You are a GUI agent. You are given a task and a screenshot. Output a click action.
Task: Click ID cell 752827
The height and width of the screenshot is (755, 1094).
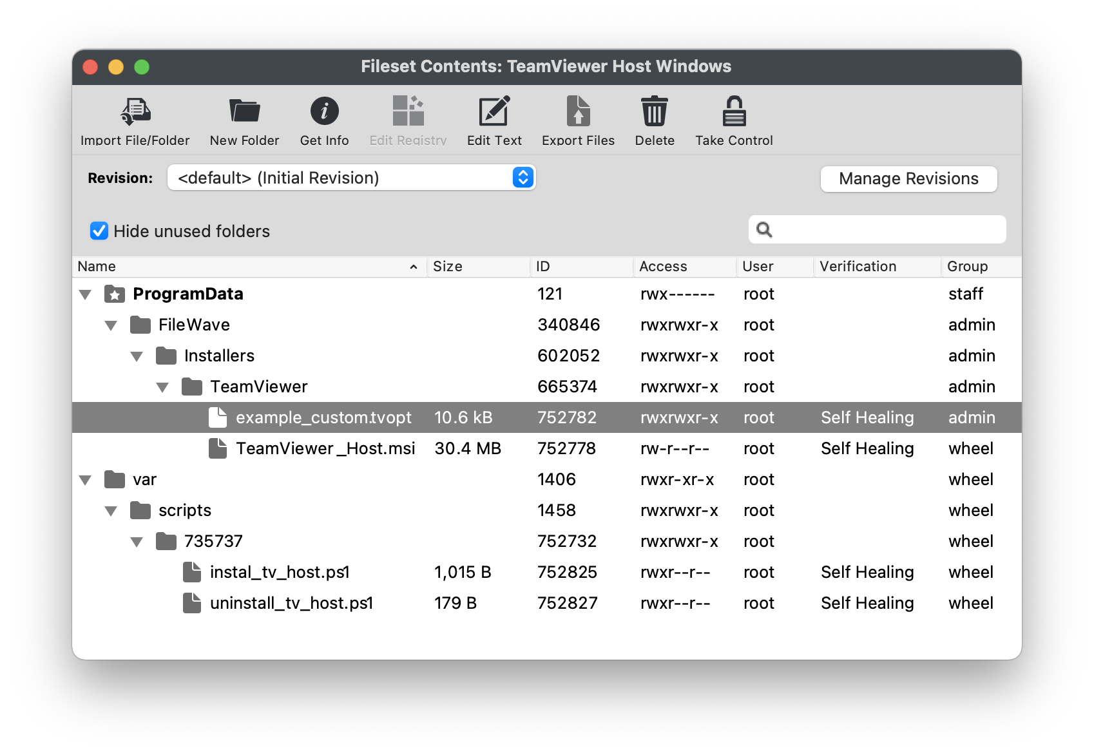click(567, 603)
